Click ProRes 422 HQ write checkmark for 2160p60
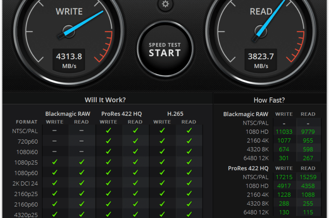Screen dimensions: 329x218 click(x=108, y=204)
